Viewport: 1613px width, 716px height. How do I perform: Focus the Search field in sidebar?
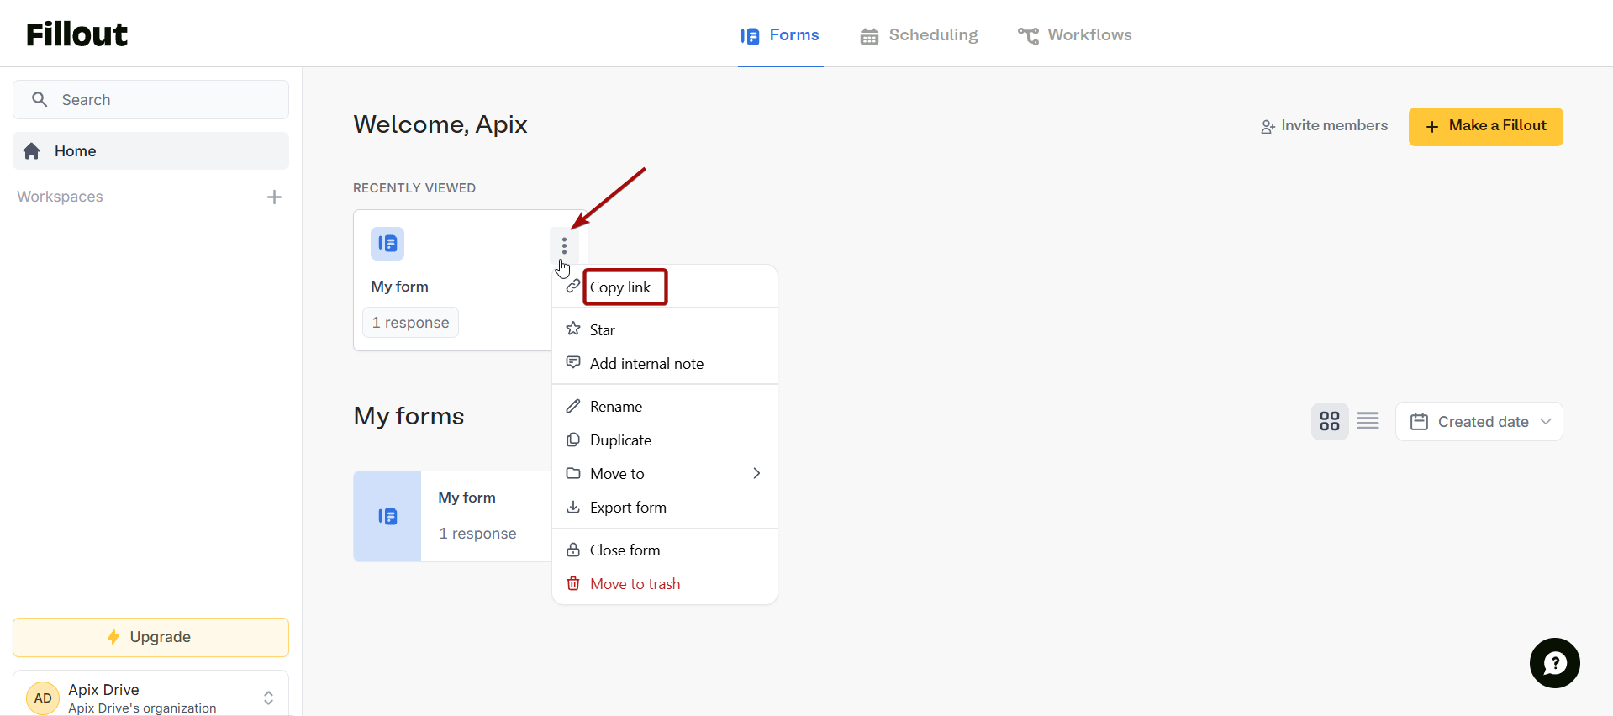[x=150, y=100]
